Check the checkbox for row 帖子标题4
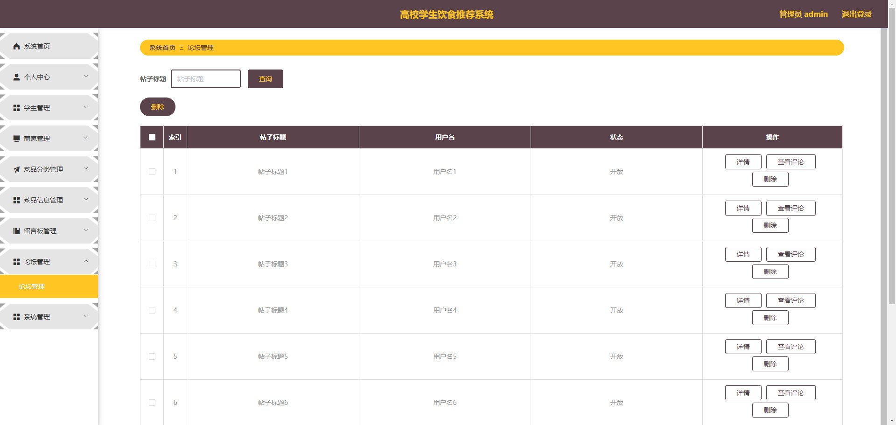 152,310
